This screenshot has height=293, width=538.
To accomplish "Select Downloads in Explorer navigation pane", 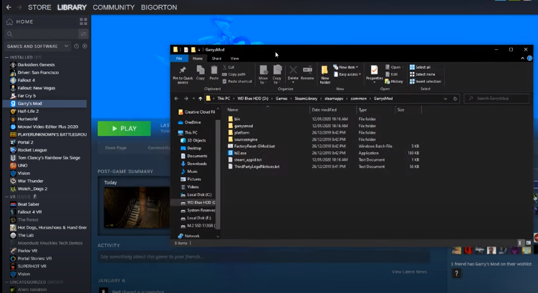I will point(196,164).
